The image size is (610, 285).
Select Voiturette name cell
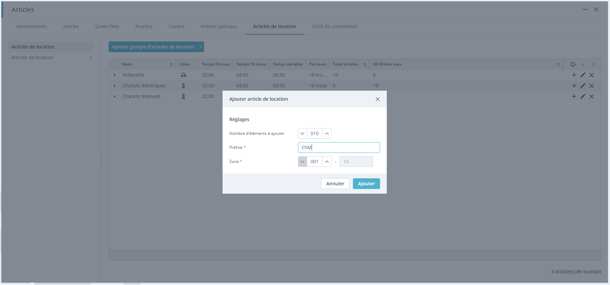click(x=147, y=75)
